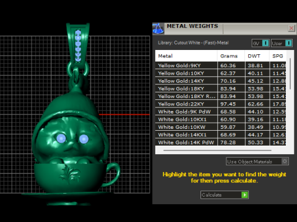Click the Calculate button
Viewport: 297px width, 222px height.
[225, 195]
